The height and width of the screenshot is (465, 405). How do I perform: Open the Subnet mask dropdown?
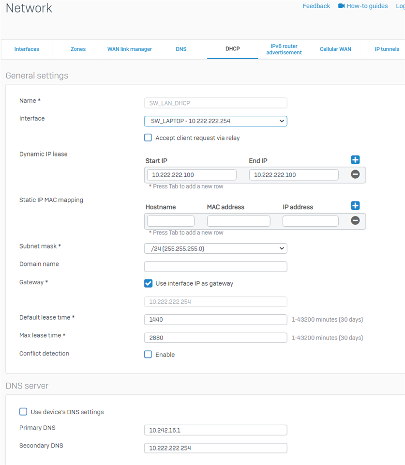[x=215, y=248]
